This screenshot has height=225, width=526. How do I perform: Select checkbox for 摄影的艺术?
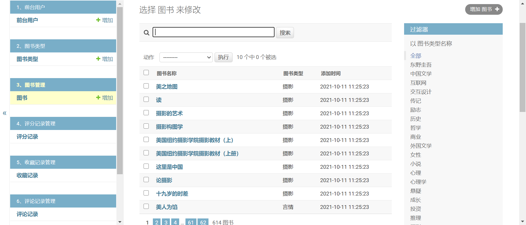click(146, 113)
